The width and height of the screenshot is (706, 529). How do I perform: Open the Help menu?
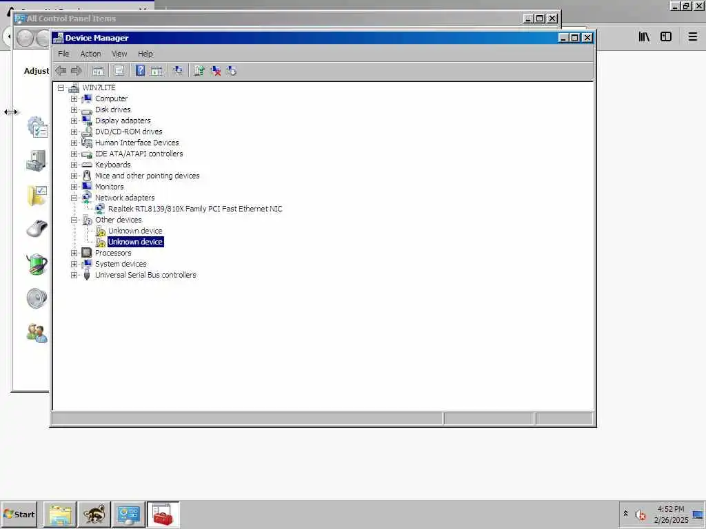coord(145,54)
